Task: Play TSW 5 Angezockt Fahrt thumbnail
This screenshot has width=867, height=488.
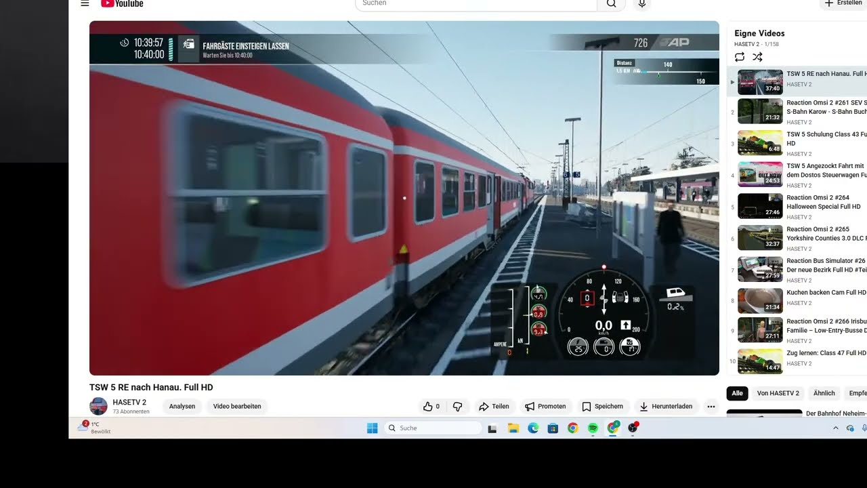Action: coord(760,174)
